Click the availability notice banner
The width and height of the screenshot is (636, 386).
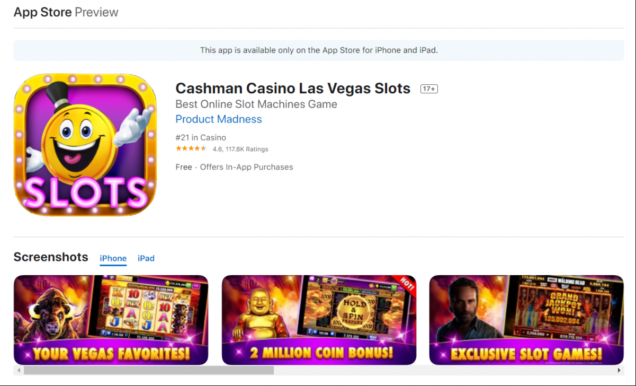coord(319,50)
